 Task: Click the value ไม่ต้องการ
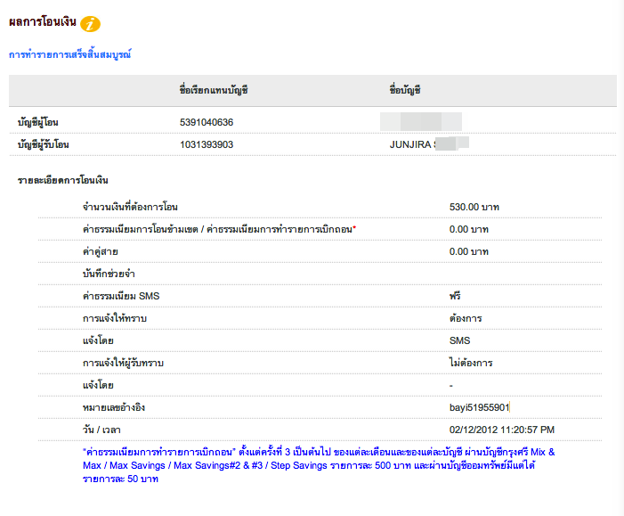pyautogui.click(x=471, y=363)
